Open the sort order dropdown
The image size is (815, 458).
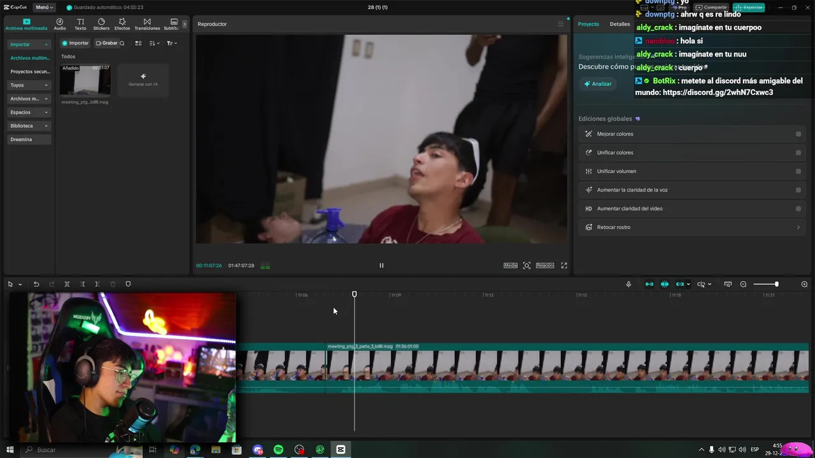coord(155,43)
